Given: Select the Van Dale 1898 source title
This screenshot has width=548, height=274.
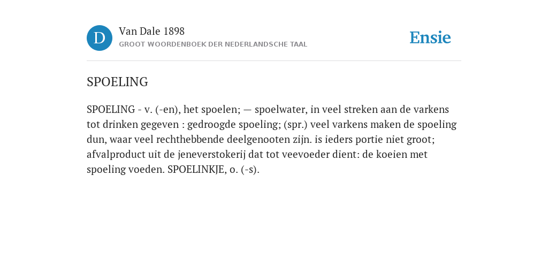Looking at the screenshot, I should tap(151, 32).
